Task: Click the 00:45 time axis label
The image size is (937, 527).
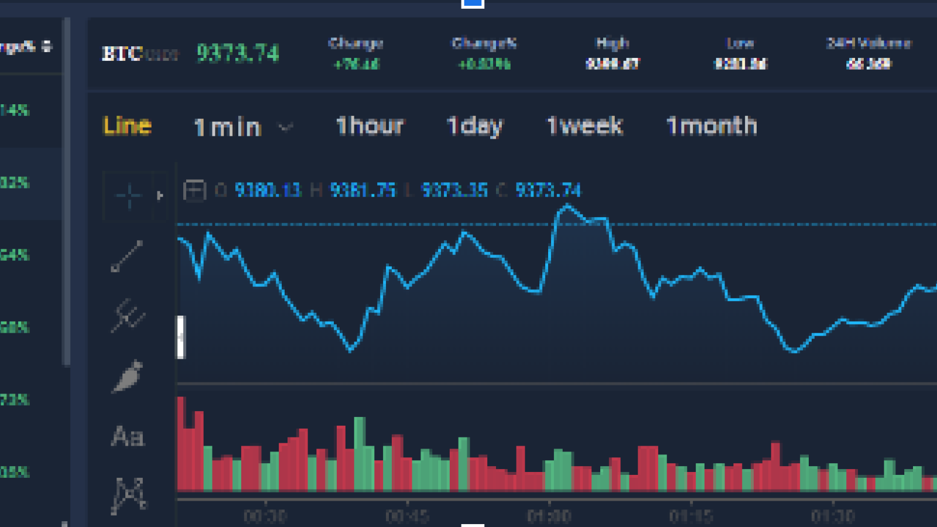Action: (408, 516)
